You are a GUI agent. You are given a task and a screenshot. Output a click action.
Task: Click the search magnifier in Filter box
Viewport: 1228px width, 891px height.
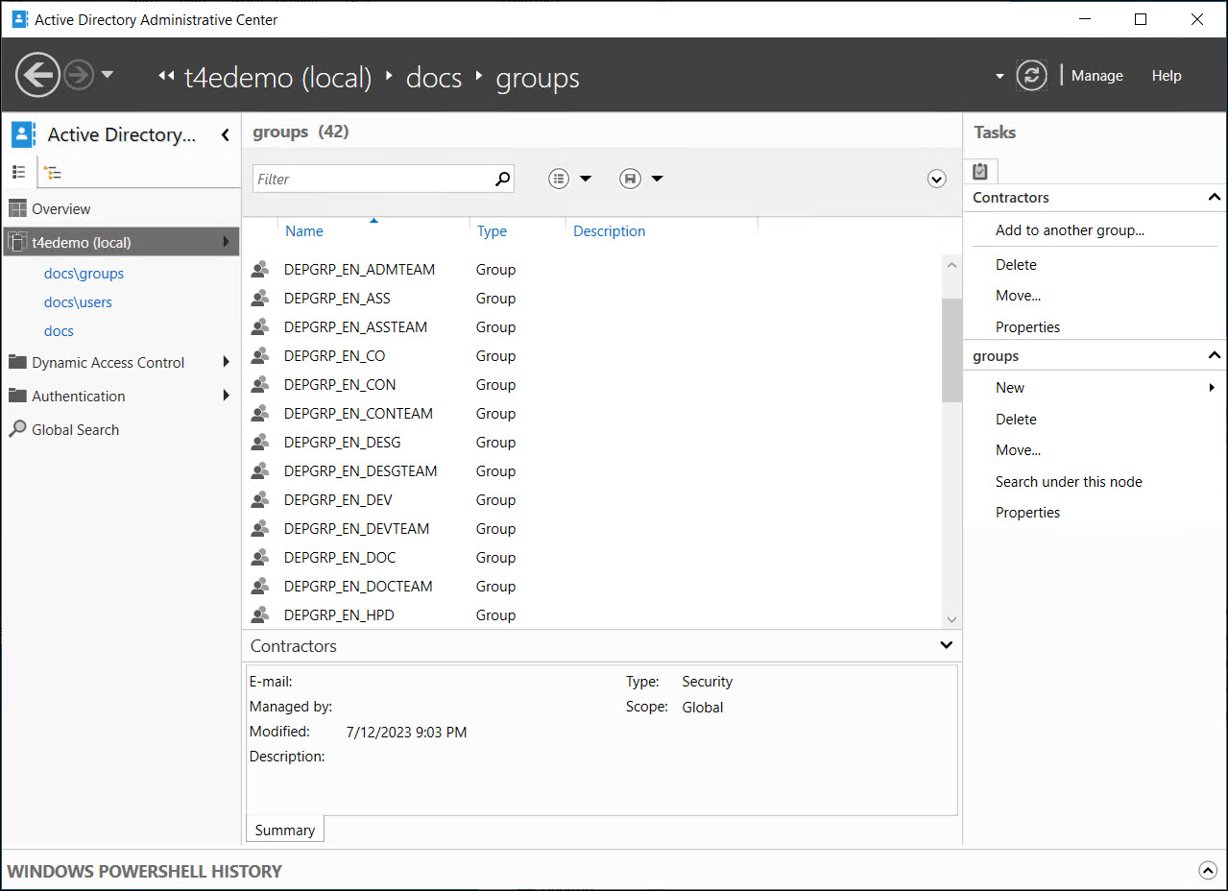tap(502, 179)
